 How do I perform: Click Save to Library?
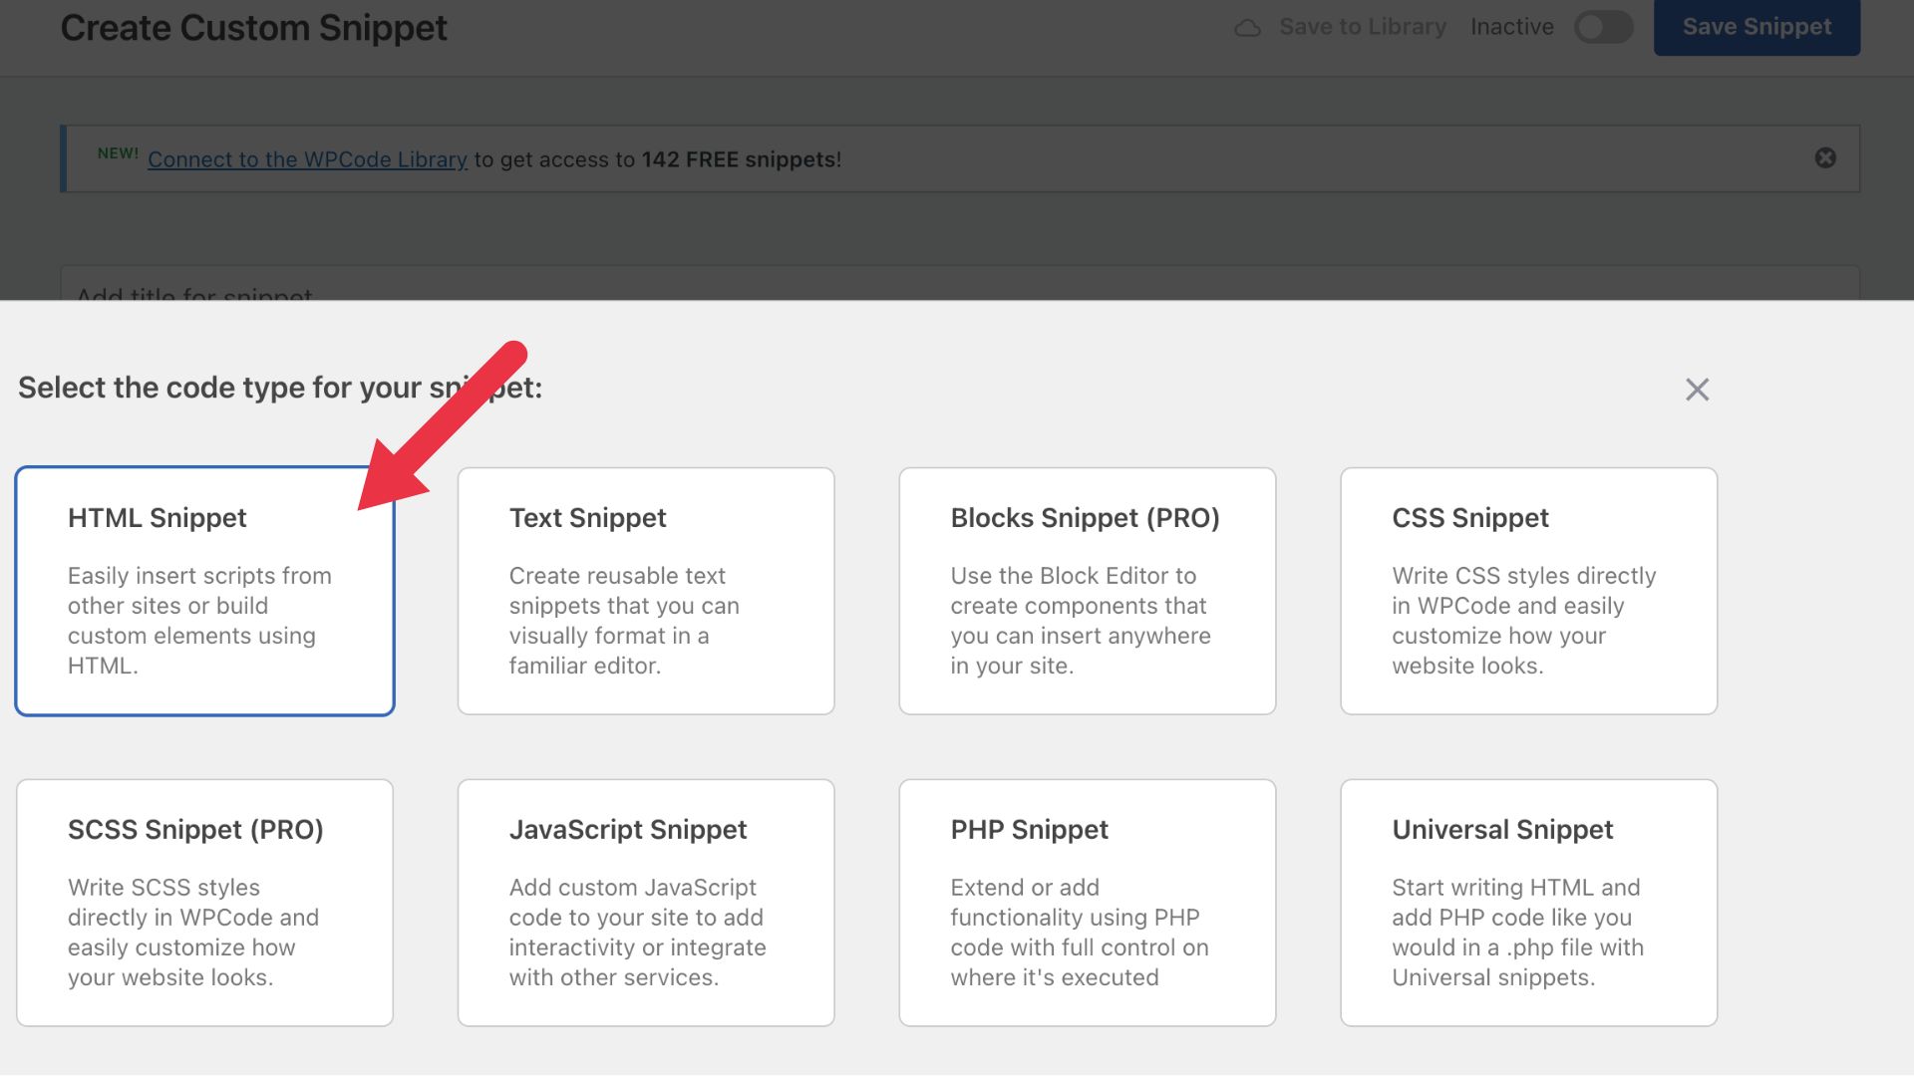tap(1362, 27)
